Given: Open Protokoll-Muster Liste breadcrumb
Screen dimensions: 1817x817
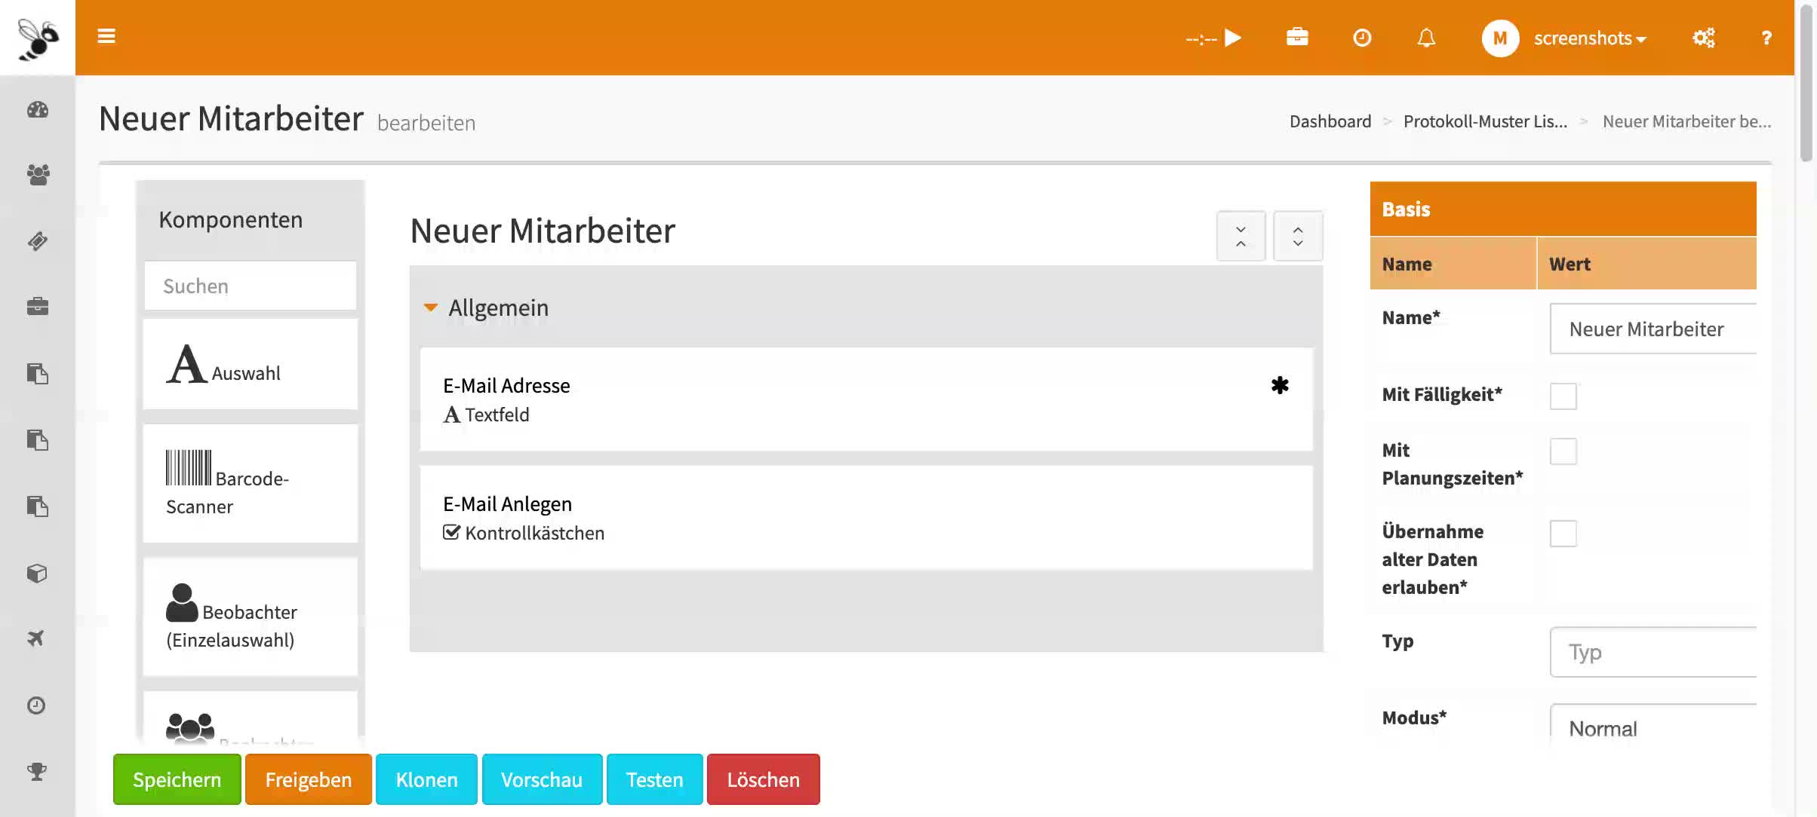Looking at the screenshot, I should 1484,121.
